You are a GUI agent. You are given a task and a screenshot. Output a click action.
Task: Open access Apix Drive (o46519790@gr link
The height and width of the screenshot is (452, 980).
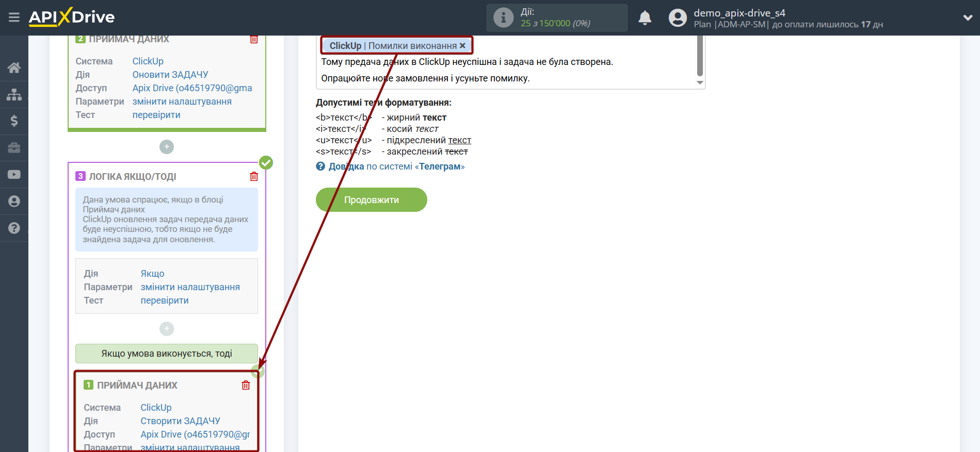point(196,434)
